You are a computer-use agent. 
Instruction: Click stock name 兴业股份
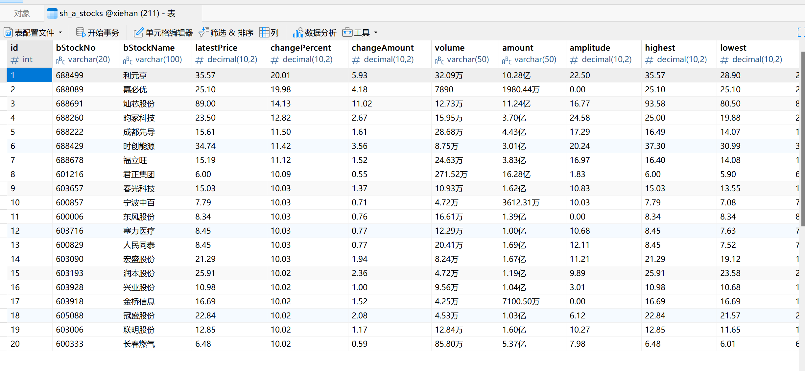click(139, 287)
